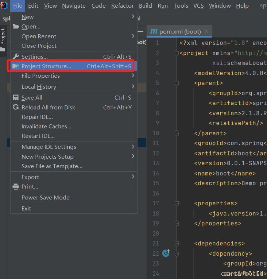Click the IntelliJ IDEA logo icon
Viewport: 267px width, 279px height.
click(x=5, y=5)
